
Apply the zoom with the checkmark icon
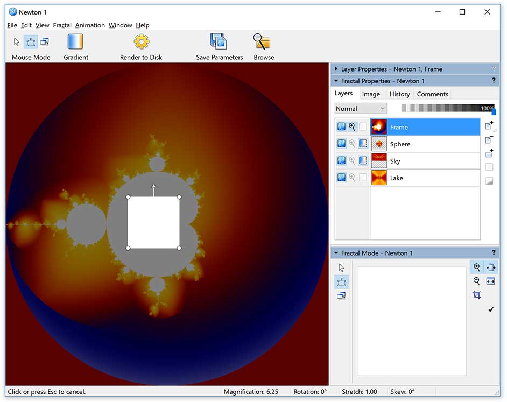pyautogui.click(x=491, y=309)
